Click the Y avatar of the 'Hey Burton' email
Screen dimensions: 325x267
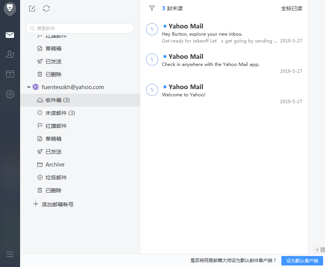pos(152,29)
